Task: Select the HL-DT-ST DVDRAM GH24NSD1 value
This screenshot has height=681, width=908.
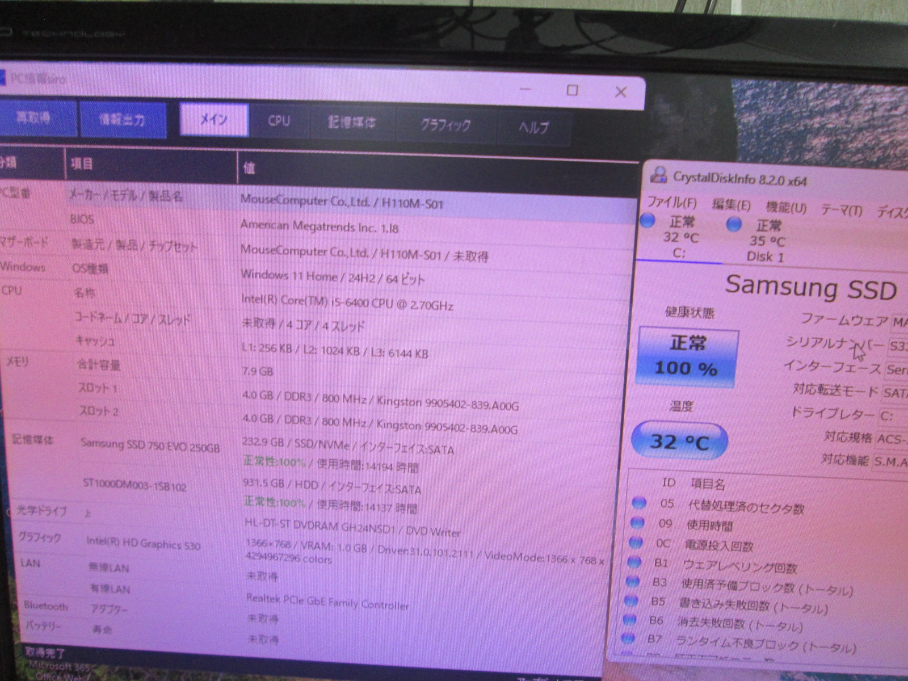Action: coord(352,528)
